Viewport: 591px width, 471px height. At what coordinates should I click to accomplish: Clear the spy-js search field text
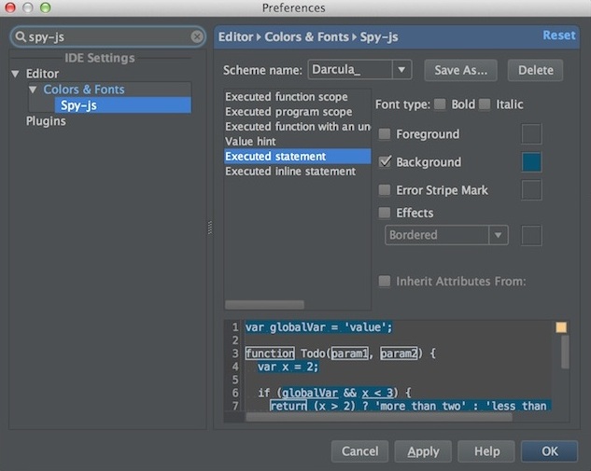197,36
